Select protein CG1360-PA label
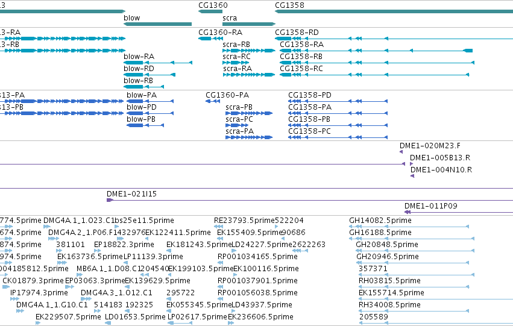Screen dimensions: 513x326 pos(227,95)
